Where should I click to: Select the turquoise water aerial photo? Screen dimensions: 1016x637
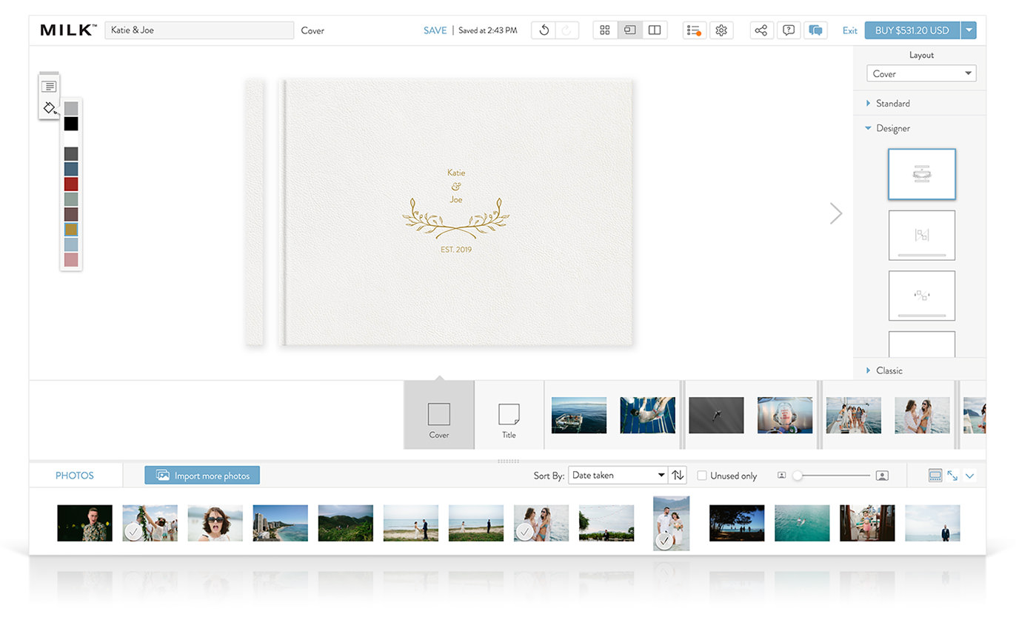(x=802, y=523)
